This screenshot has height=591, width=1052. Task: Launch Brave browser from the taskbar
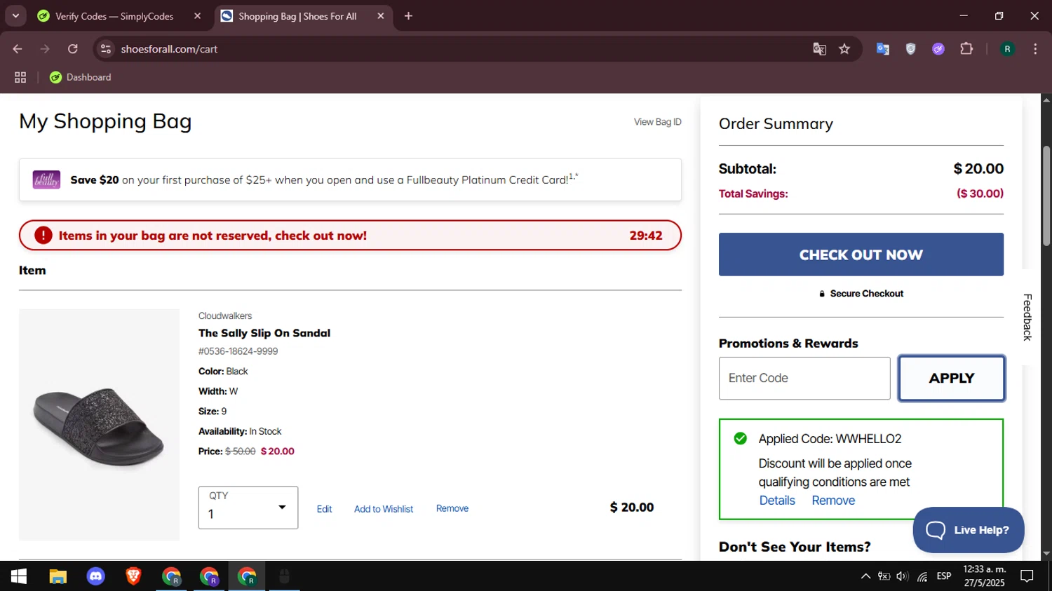[133, 576]
